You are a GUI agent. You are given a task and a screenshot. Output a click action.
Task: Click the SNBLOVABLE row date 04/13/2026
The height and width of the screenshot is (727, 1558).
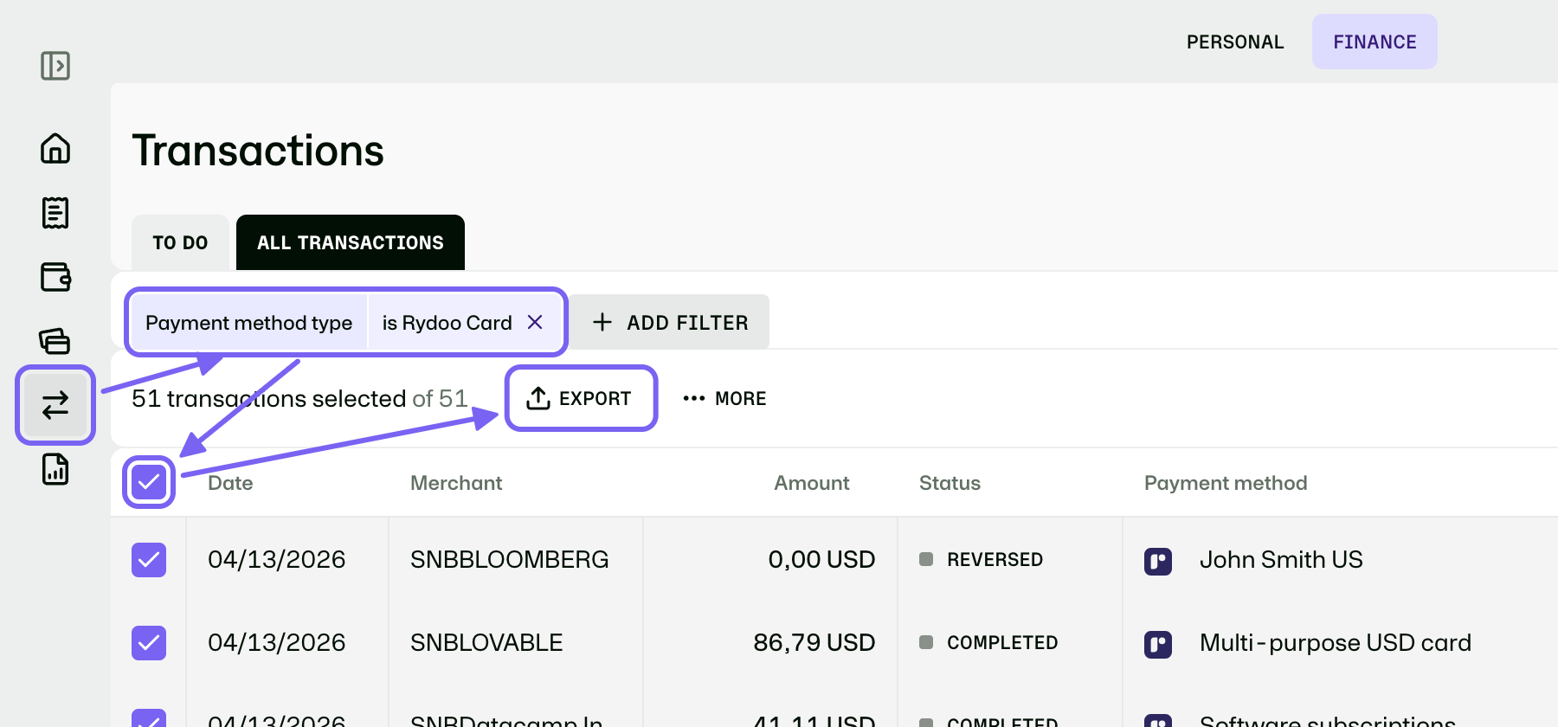click(x=277, y=643)
